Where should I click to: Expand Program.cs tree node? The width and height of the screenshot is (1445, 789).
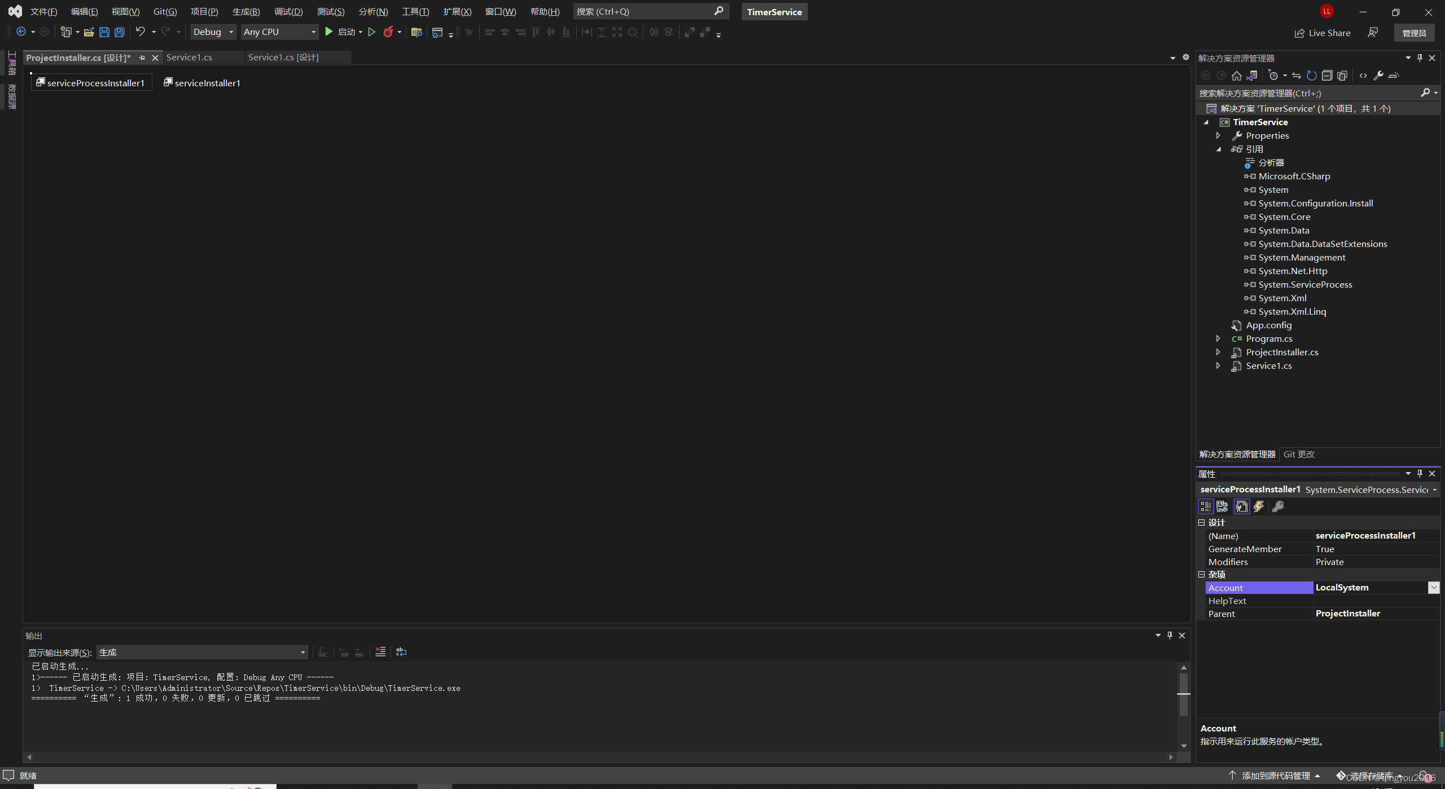(1218, 339)
